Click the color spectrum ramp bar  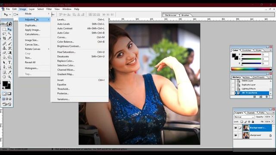(251, 69)
